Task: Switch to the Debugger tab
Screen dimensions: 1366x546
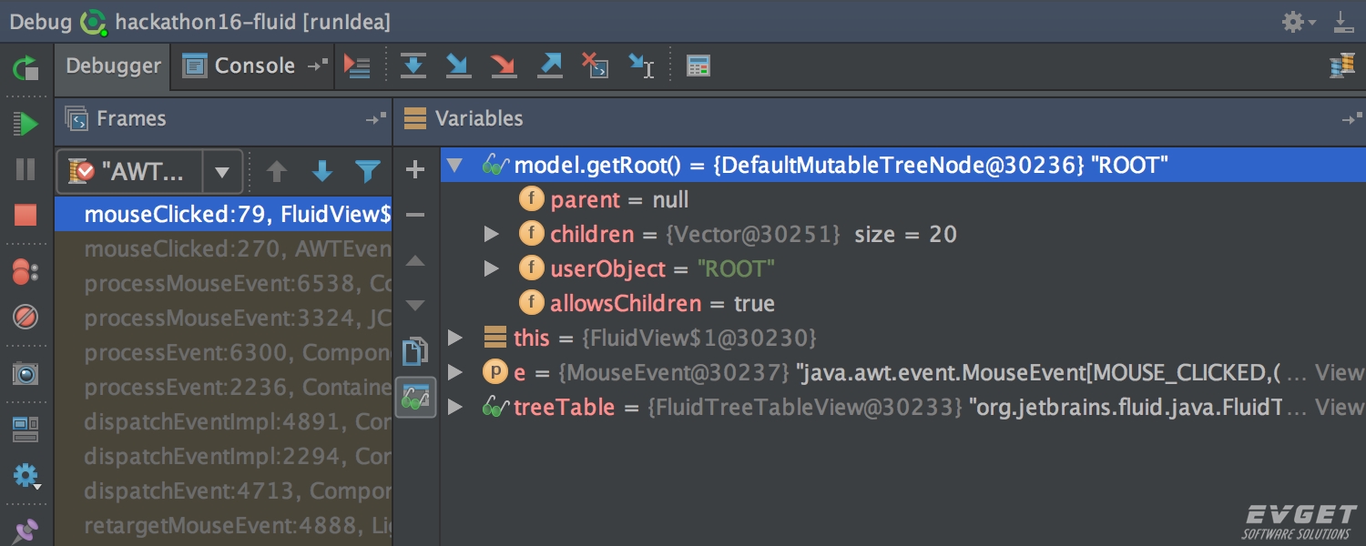Action: 113,66
